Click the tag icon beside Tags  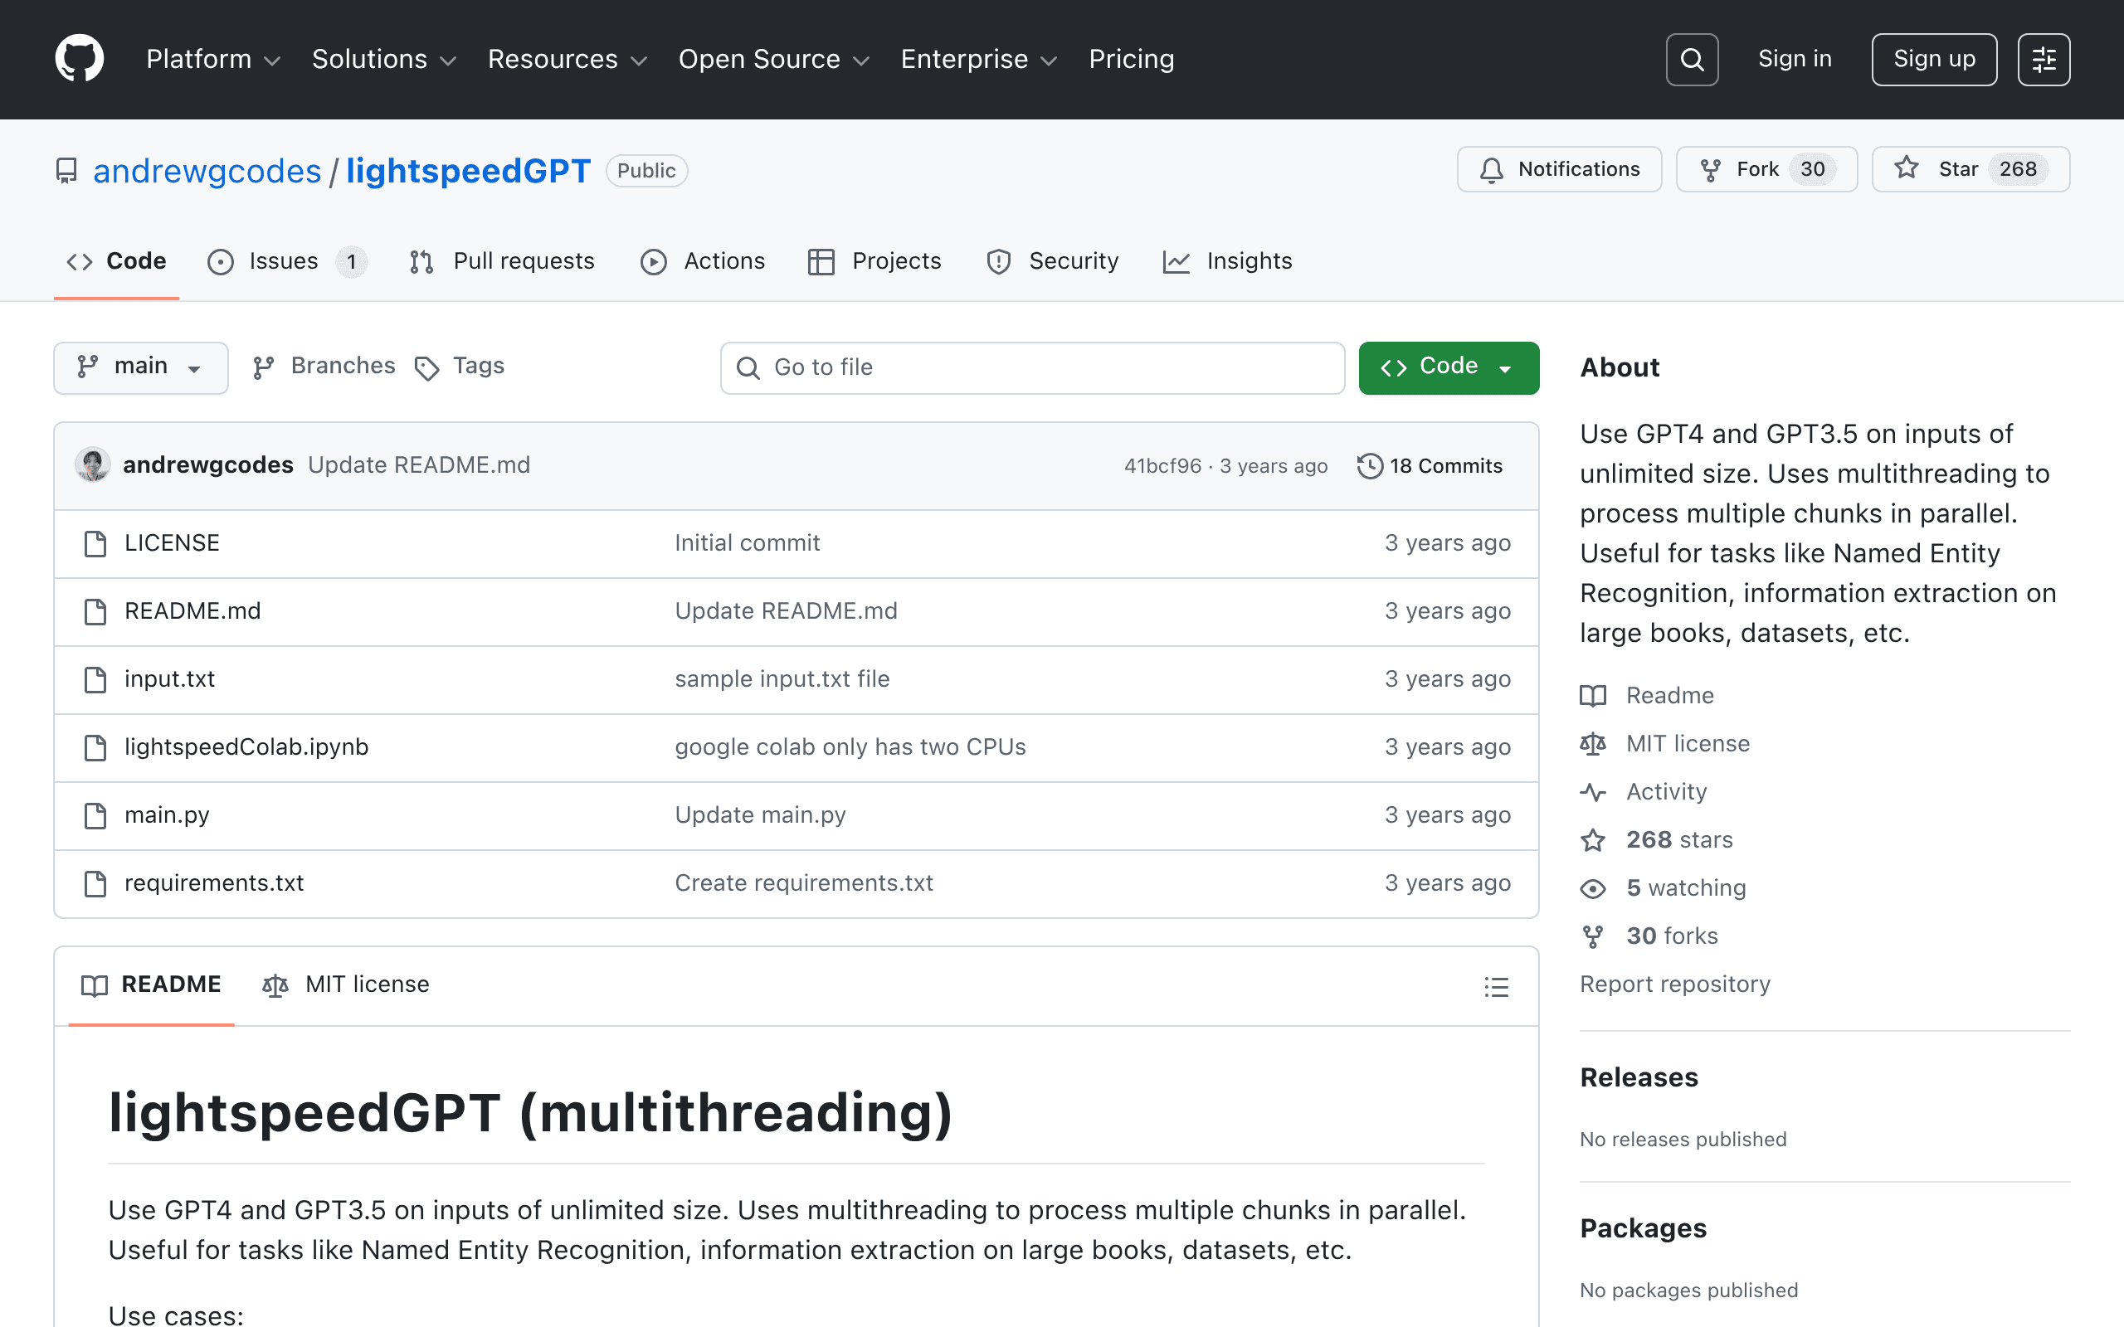[426, 368]
